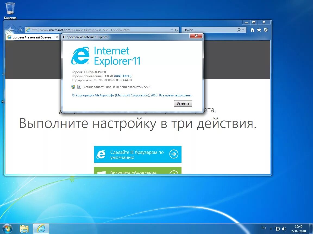
Task: Click version text 11.0.9600.19080
Action: pyautogui.click(x=95, y=72)
